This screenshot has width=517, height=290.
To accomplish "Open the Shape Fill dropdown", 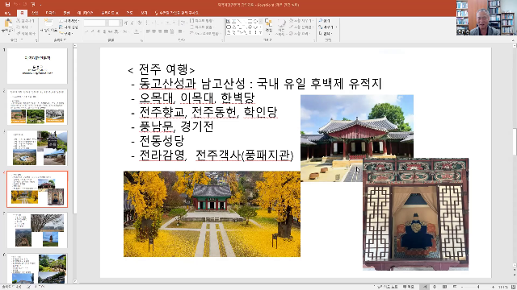I will (x=301, y=21).
